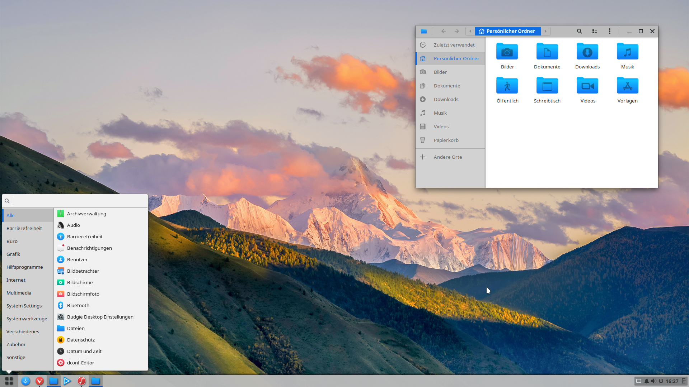Screen dimensions: 689x387
Task: Select the Internet category in app menu
Action: (x=16, y=280)
